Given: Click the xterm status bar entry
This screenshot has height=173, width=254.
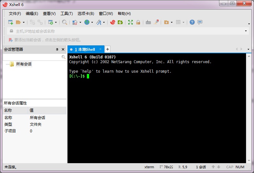Looking at the screenshot, I should tap(149, 167).
